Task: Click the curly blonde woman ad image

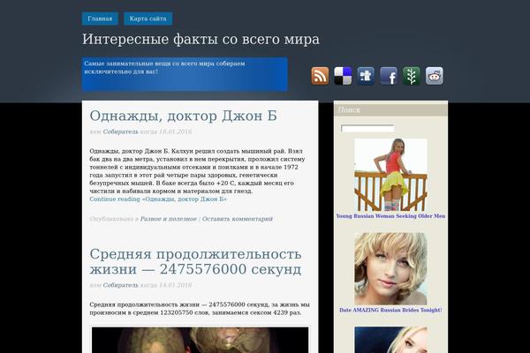Action: [390, 269]
